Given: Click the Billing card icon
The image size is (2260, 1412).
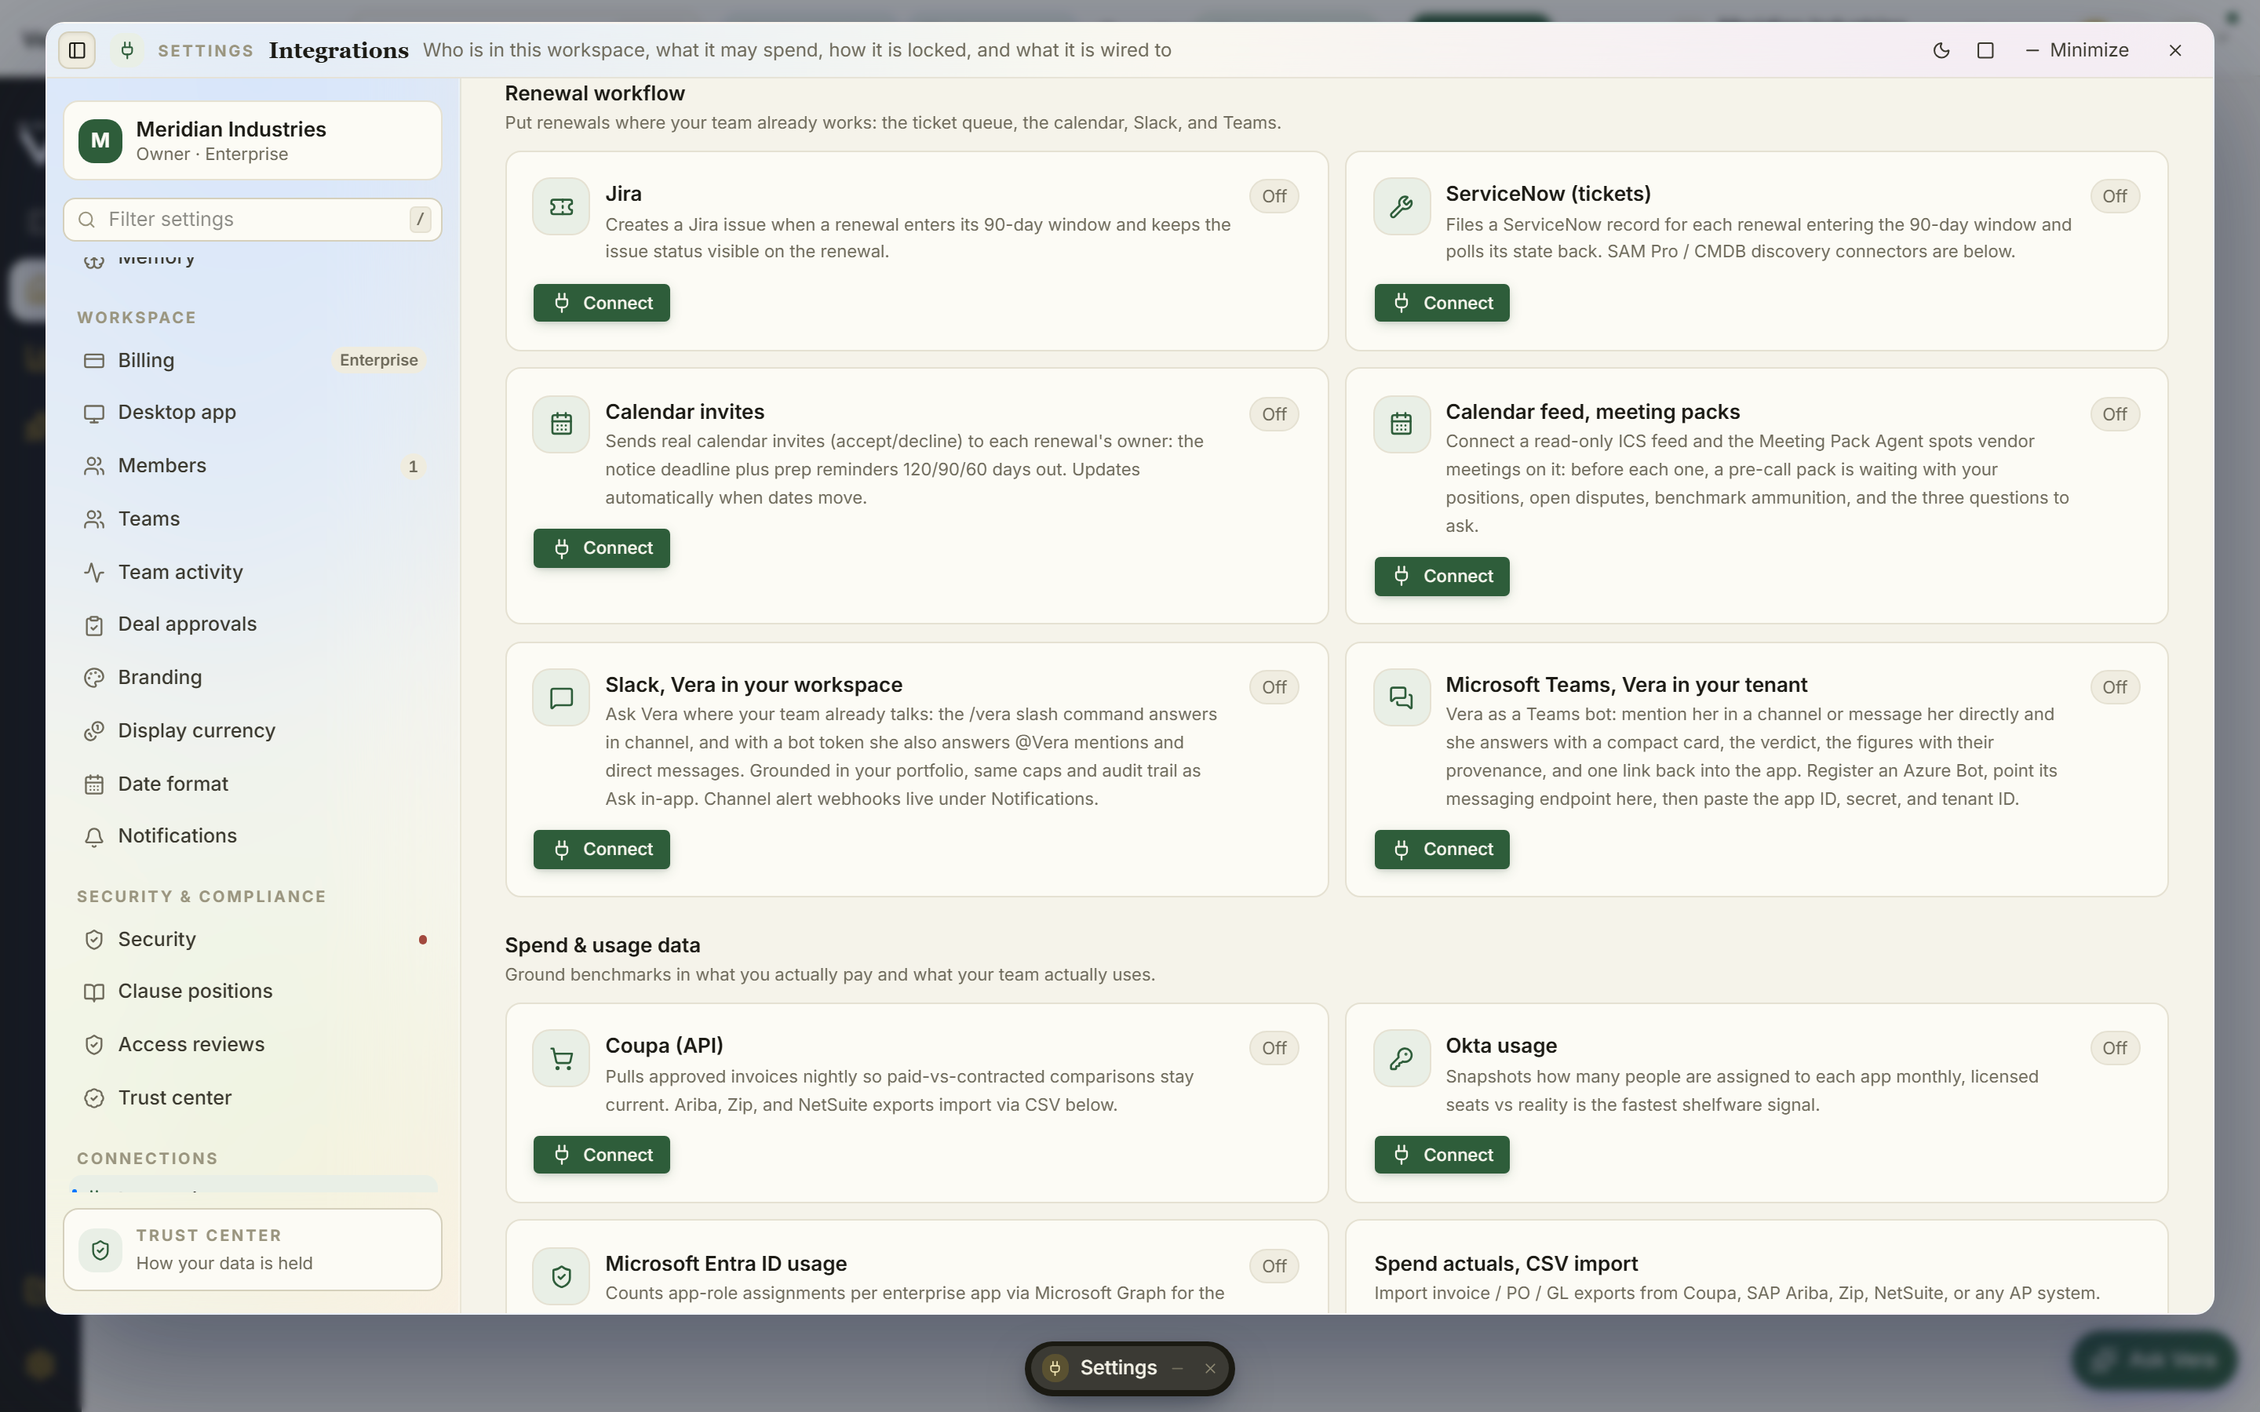Looking at the screenshot, I should [x=94, y=361].
